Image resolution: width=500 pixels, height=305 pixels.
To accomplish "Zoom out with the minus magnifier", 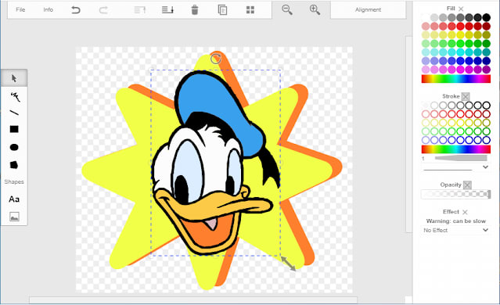I will pos(287,10).
